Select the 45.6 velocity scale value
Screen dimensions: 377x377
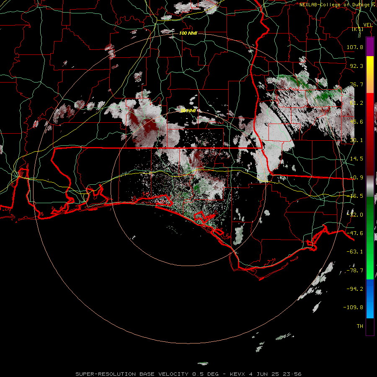[356, 121]
